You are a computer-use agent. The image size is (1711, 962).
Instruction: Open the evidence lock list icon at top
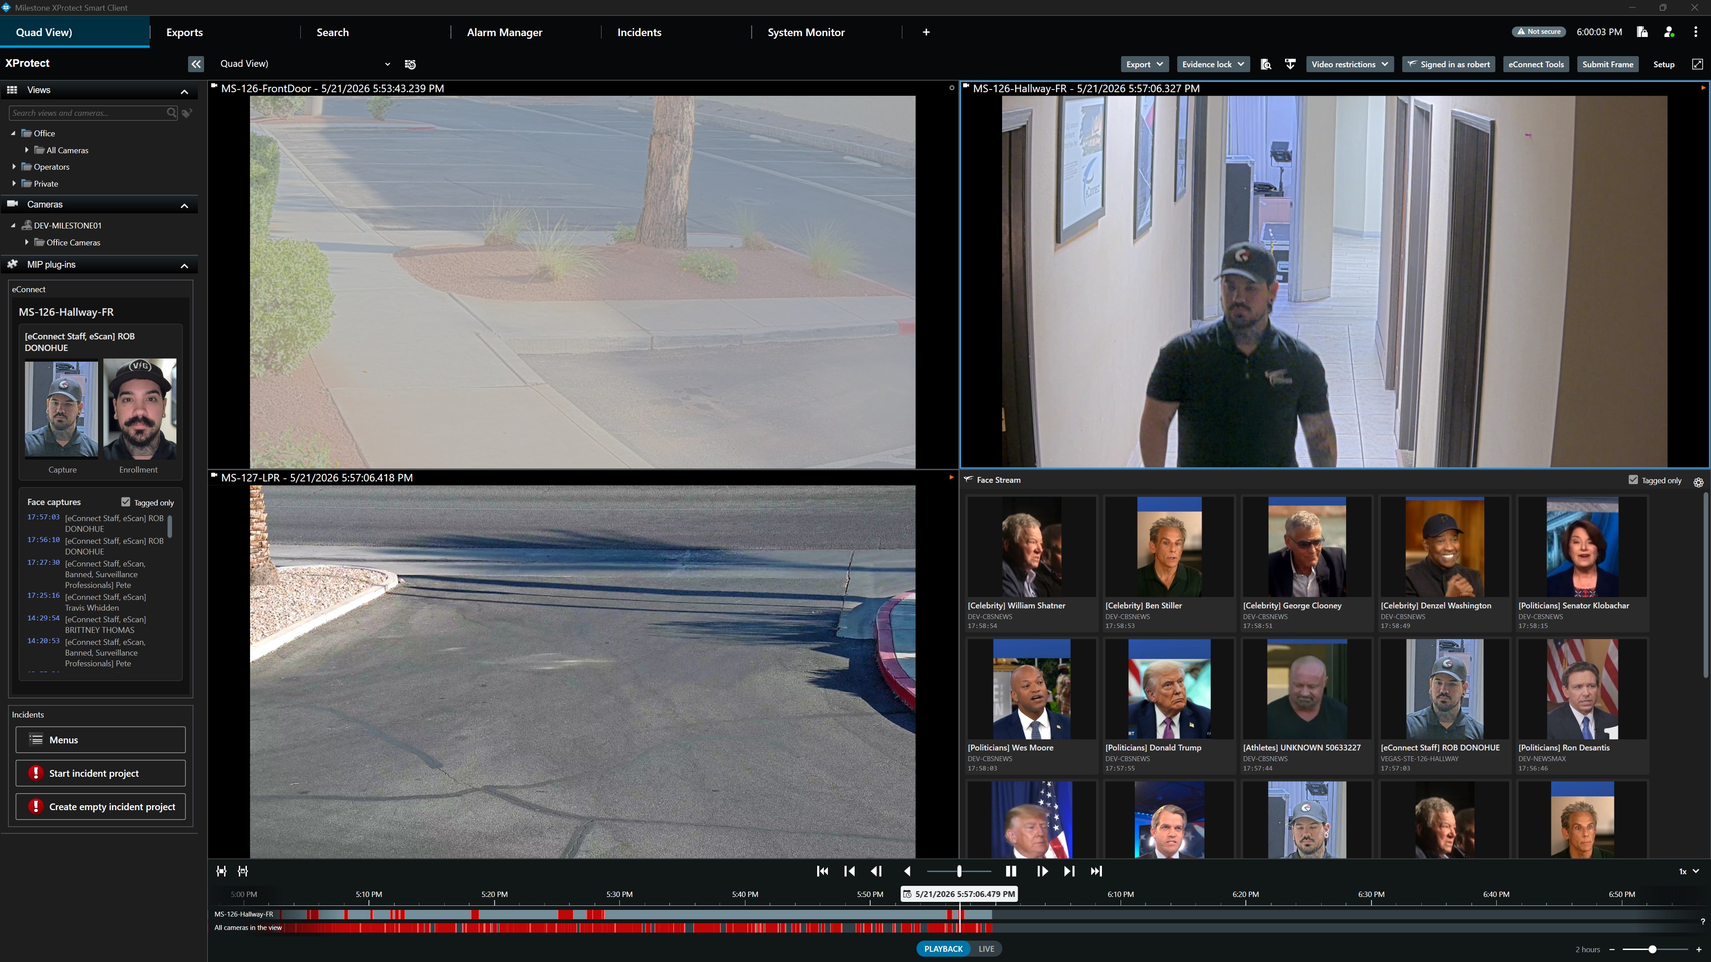[1642, 32]
